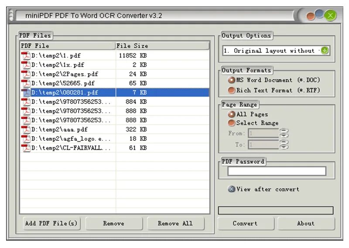The image size is (349, 248).
Task: Click the 61 KB file size cell
Action: tap(138, 148)
